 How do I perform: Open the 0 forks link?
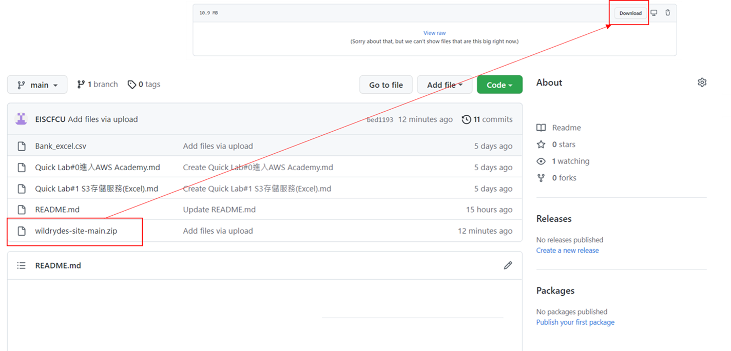tap(556, 178)
